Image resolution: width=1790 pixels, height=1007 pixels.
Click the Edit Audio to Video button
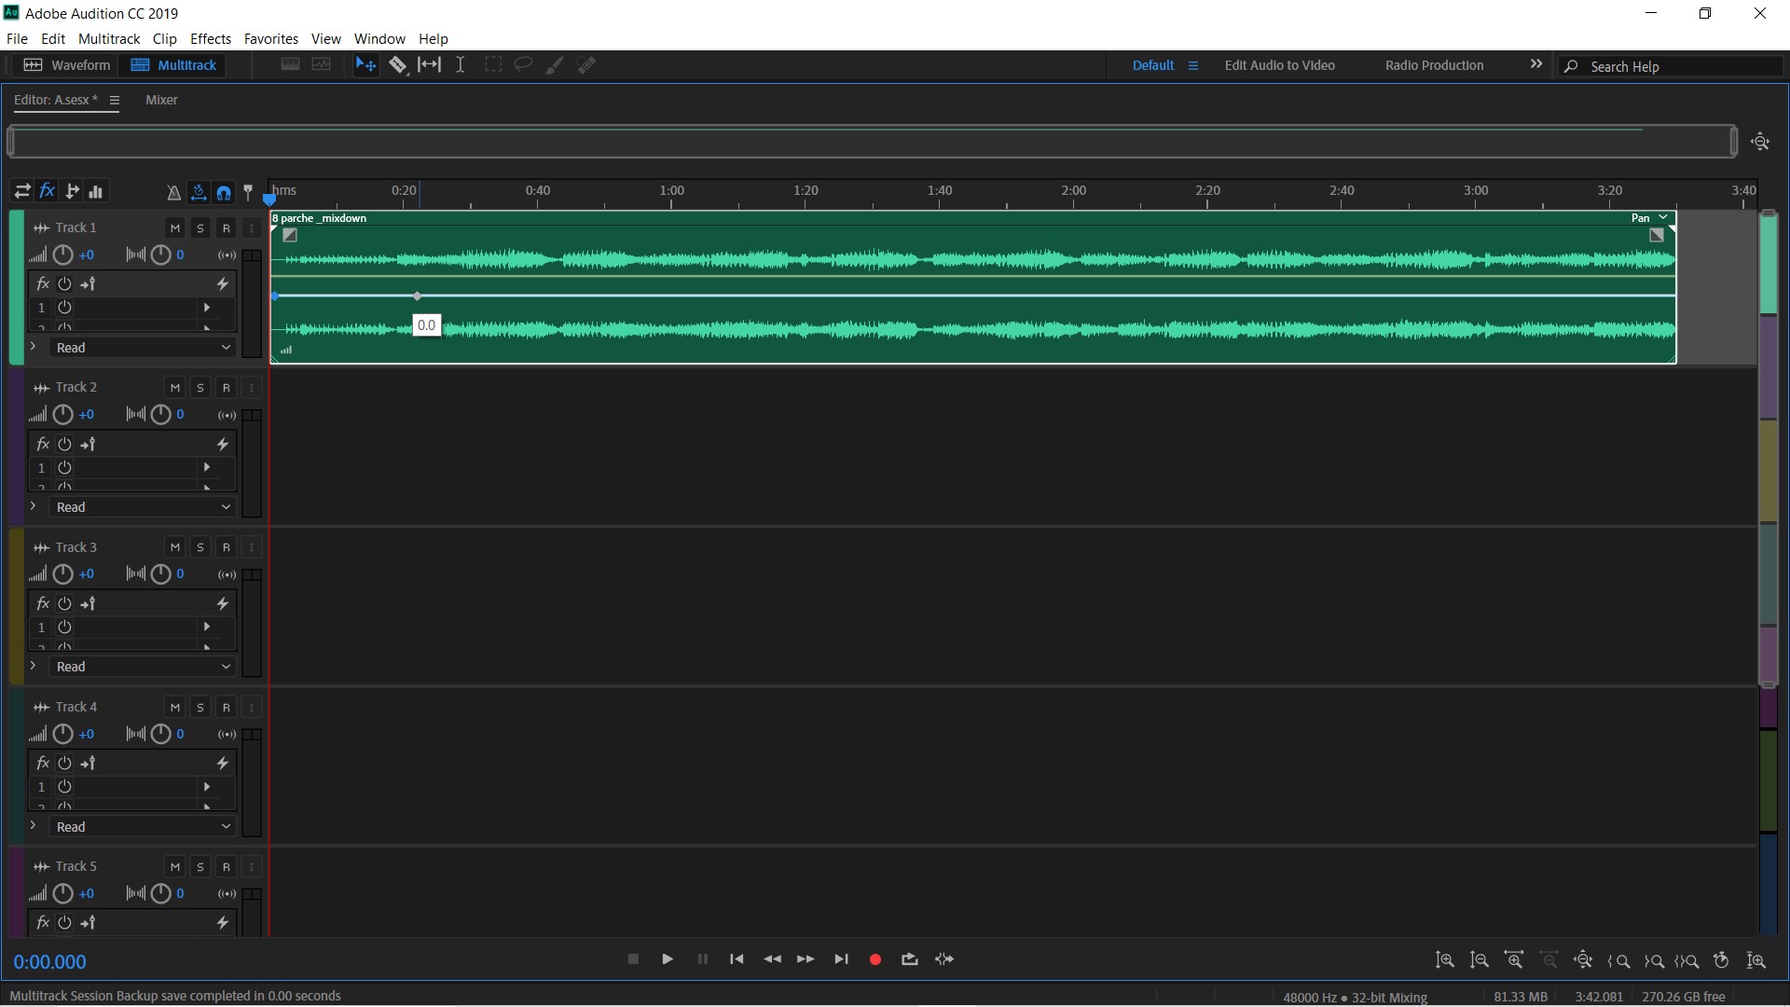click(x=1279, y=65)
